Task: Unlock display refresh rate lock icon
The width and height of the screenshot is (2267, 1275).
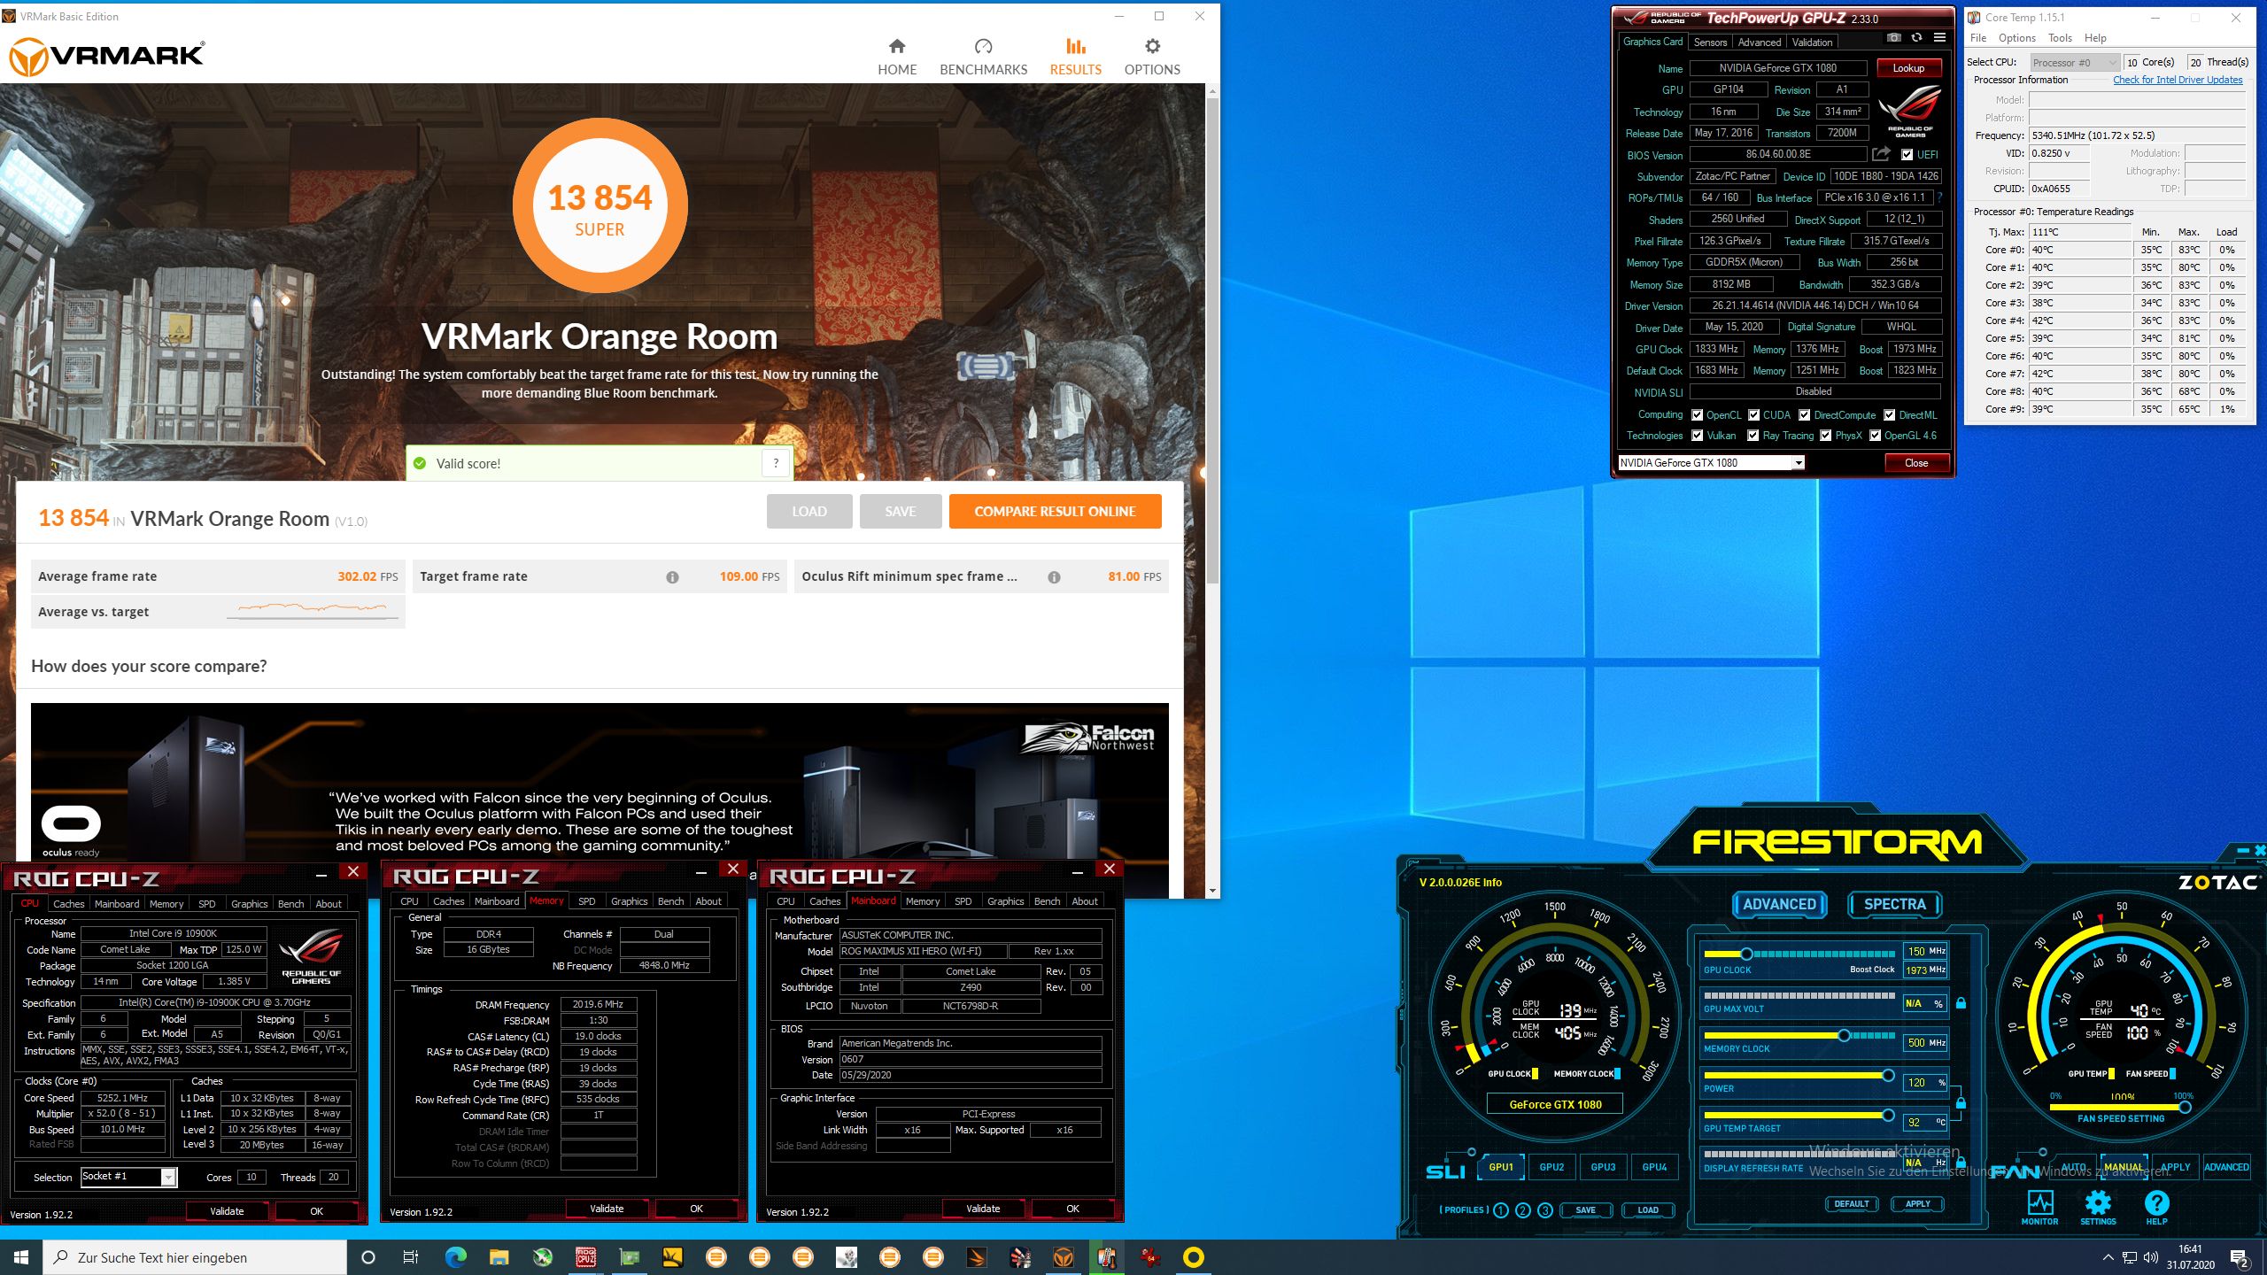Action: tap(1961, 1162)
